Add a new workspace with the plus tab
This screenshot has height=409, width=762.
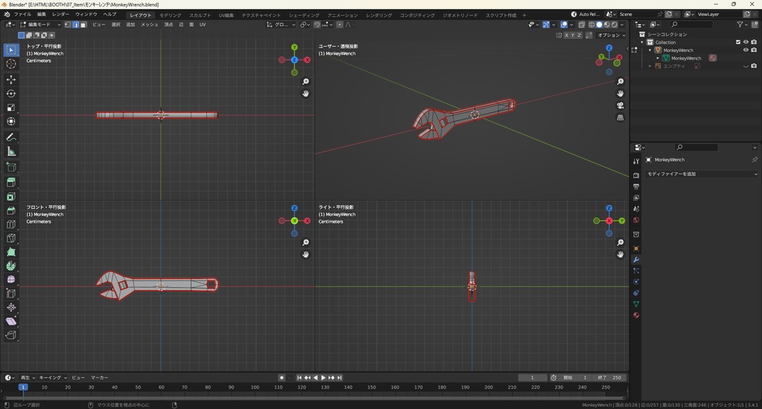point(525,15)
